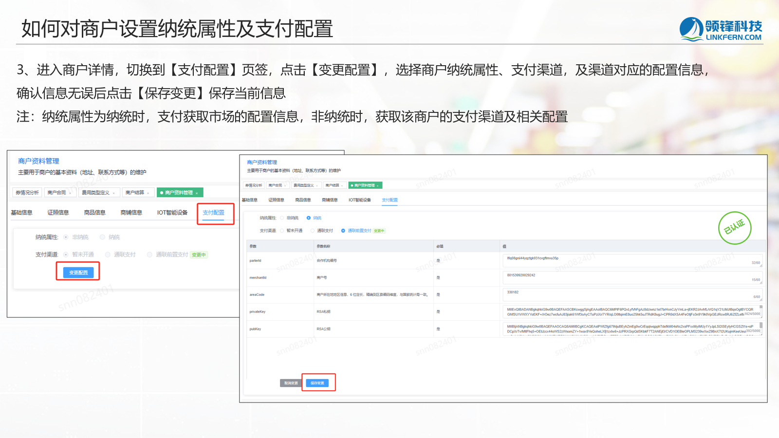779x438 pixels.
Task: Select 通联支付 radio in the right screenshot
Action: tap(313, 231)
